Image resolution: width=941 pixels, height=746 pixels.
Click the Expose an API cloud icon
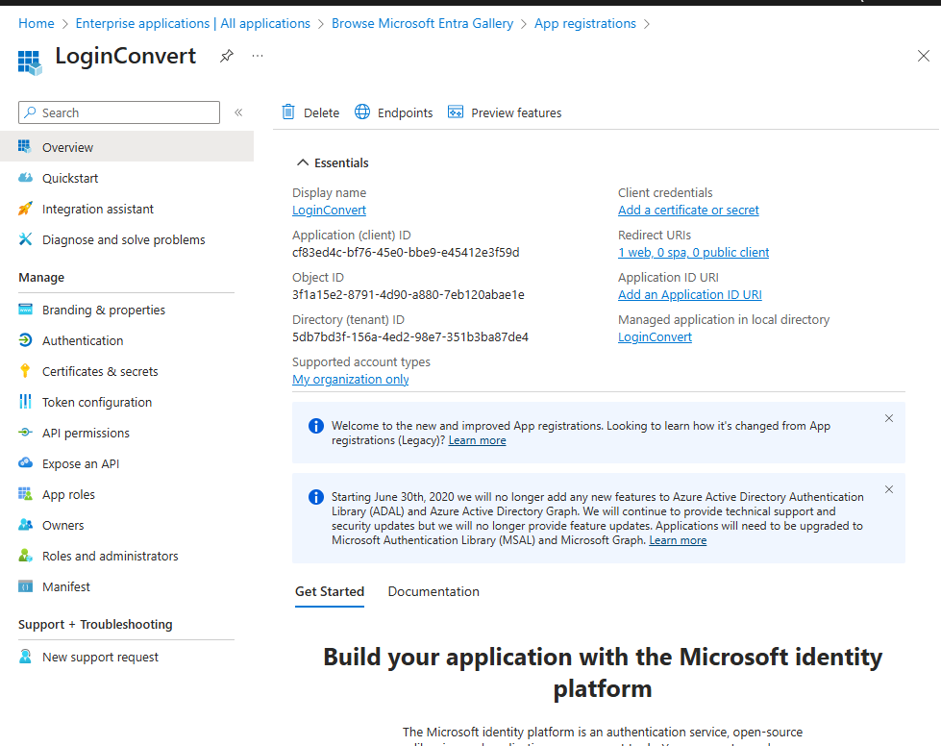pyautogui.click(x=25, y=462)
